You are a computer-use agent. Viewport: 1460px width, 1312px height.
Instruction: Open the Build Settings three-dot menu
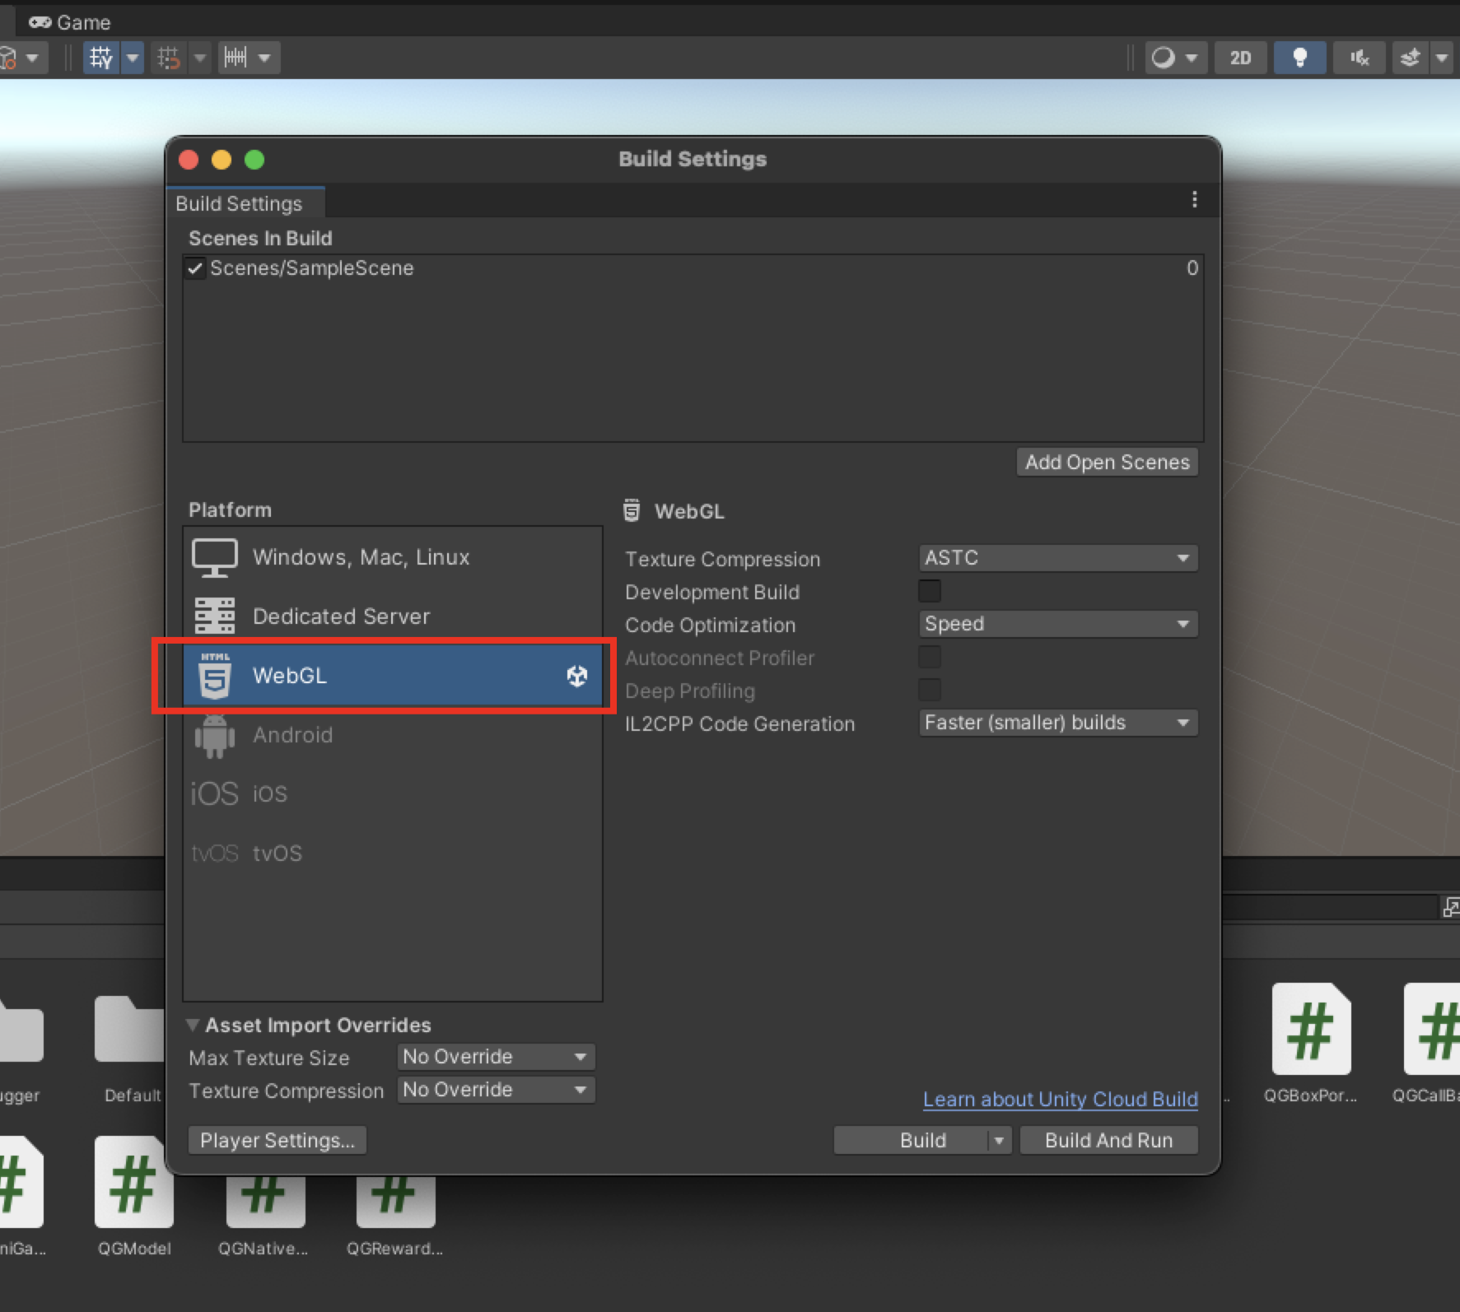tap(1195, 200)
